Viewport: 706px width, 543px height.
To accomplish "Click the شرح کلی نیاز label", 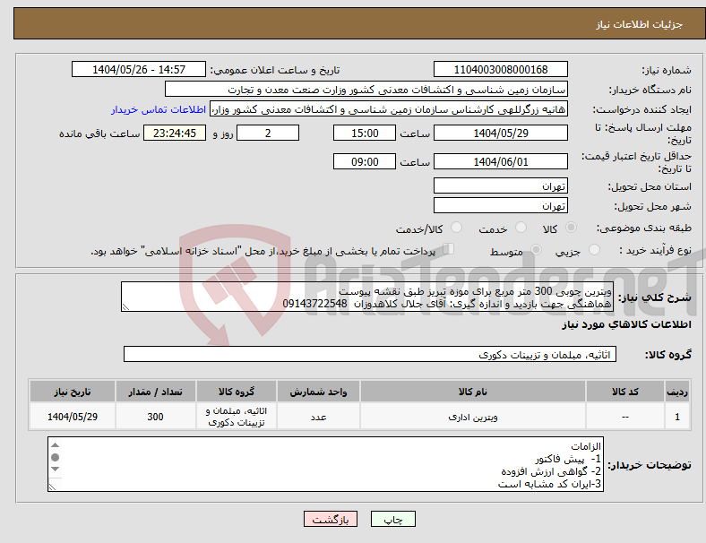I will [654, 297].
